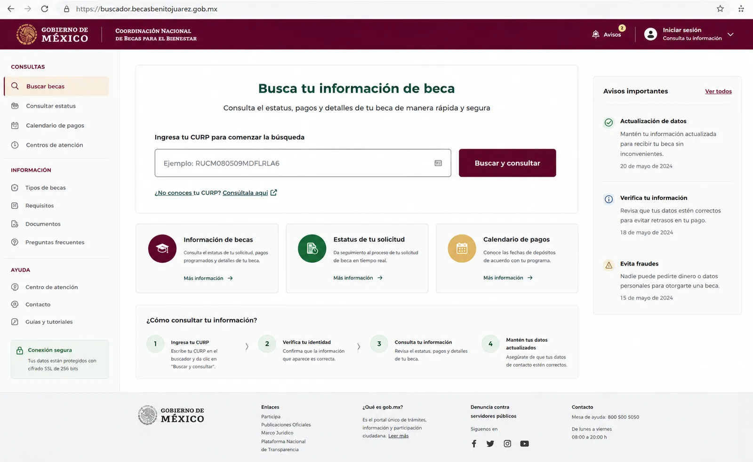Expand the Iniciar sesión dropdown chevron
Image resolution: width=753 pixels, height=462 pixels.
730,34
